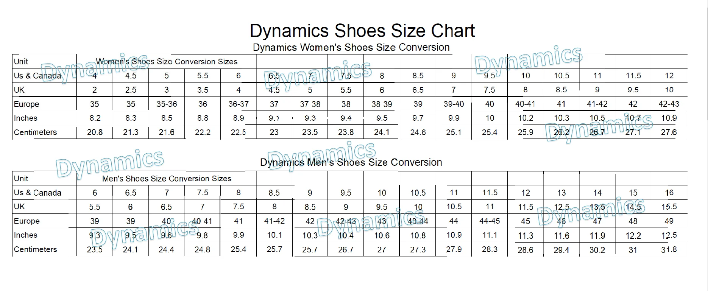Select the 'Dynamics Women's Shoes Size Conversion' heading
This screenshot has width=708, height=291.
pos(351,47)
